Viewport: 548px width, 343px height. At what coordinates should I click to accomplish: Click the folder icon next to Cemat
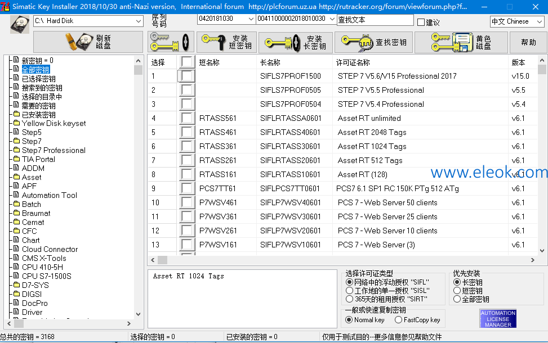[x=16, y=222]
